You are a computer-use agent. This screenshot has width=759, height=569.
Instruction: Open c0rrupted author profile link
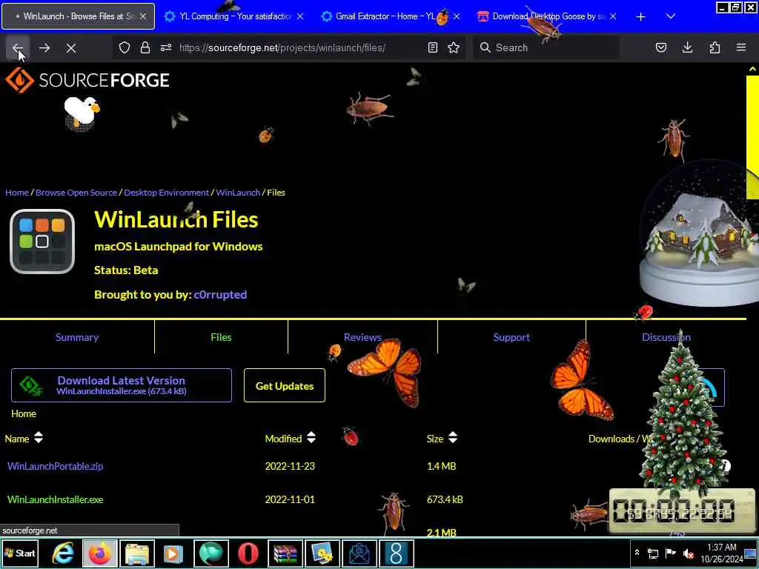(220, 295)
